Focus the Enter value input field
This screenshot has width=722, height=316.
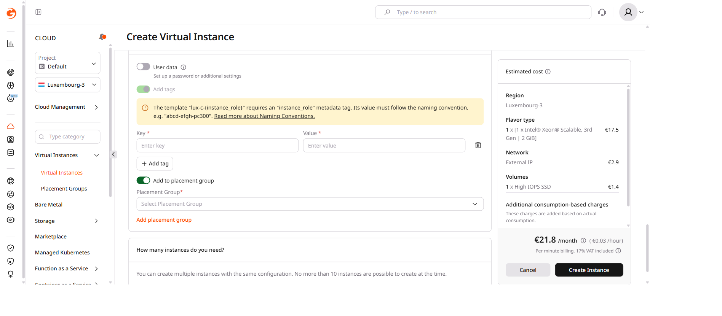point(384,146)
